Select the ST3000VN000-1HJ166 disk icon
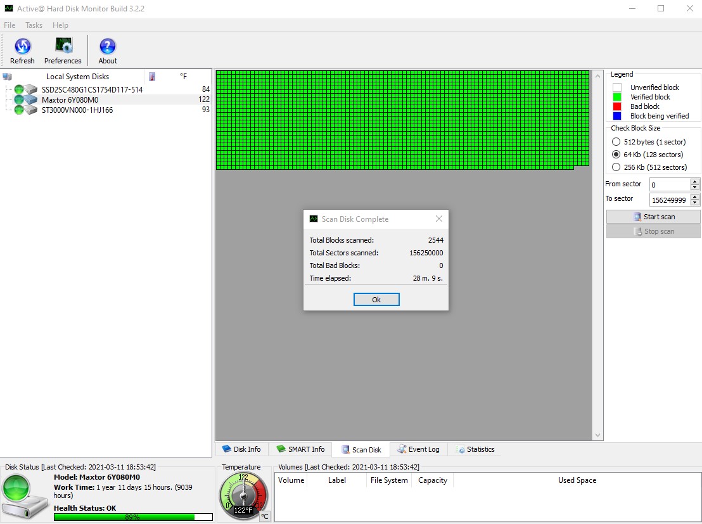 30,110
